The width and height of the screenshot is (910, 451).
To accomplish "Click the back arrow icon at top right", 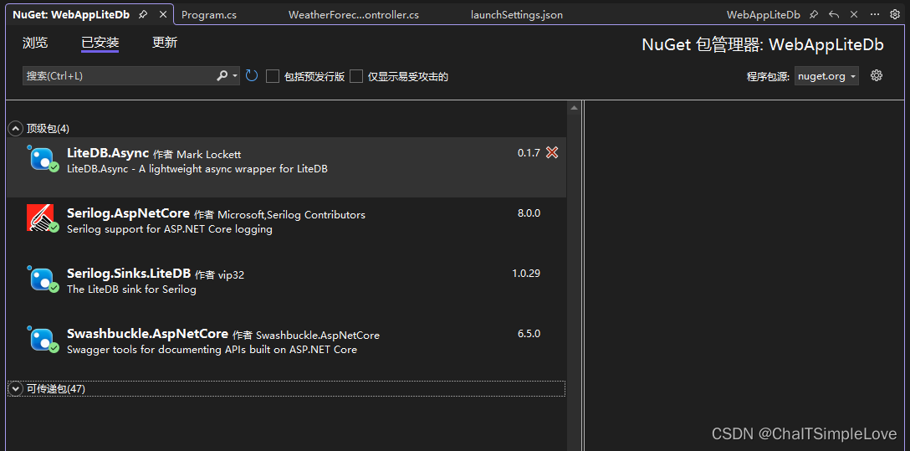I will pyautogui.click(x=834, y=14).
